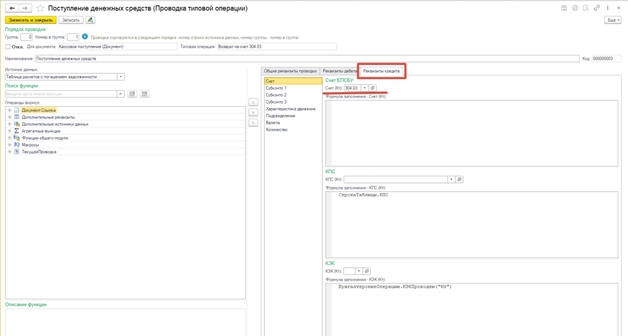Select the Документ.Ссылка tree row label
628x336 pixels.
click(x=39, y=110)
